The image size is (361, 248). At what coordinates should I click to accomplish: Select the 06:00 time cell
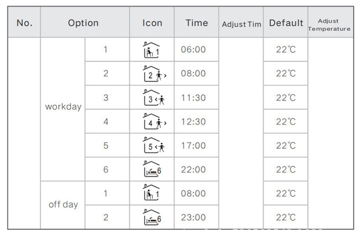pyautogui.click(x=193, y=50)
